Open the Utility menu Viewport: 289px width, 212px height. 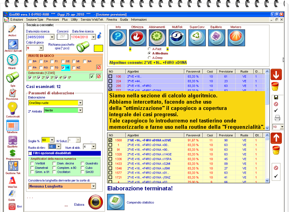[x=74, y=20]
